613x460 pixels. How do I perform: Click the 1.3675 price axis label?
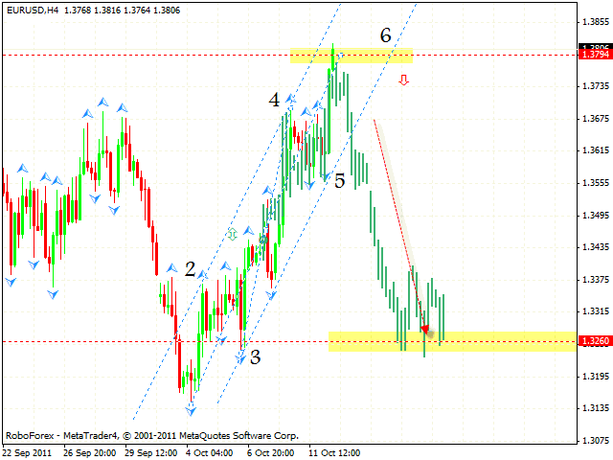(596, 119)
